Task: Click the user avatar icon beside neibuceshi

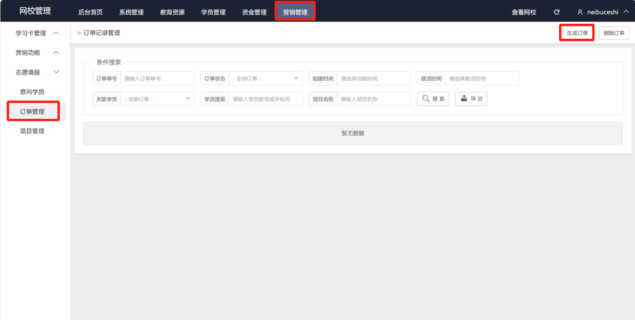Action: (580, 12)
